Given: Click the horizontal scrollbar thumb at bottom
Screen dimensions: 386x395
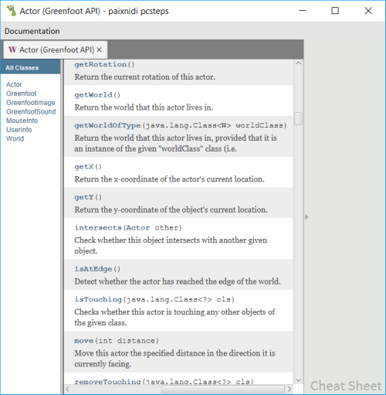Looking at the screenshot, I should 223,389.
